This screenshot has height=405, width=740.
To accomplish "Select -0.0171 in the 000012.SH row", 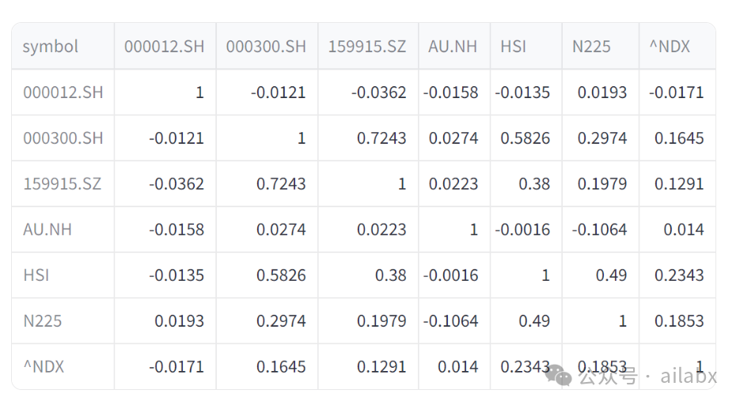I will [676, 93].
